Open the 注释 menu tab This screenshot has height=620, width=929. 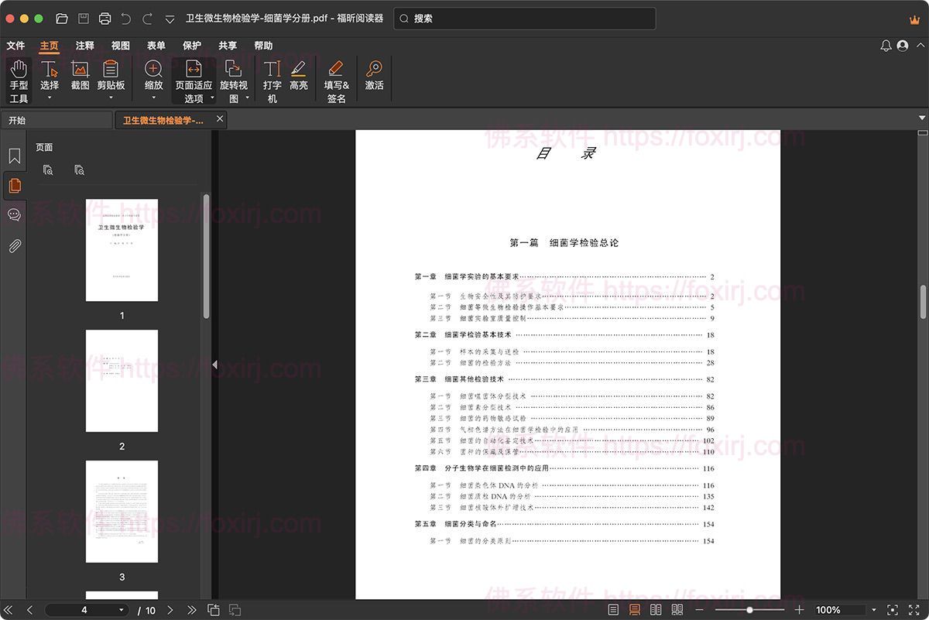[84, 46]
